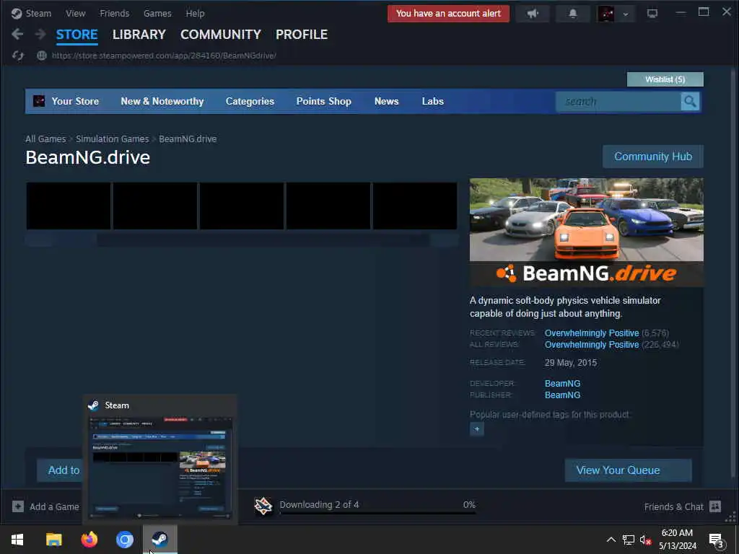Image resolution: width=739 pixels, height=554 pixels.
Task: Launch Chromium from the taskbar
Action: [x=125, y=540]
